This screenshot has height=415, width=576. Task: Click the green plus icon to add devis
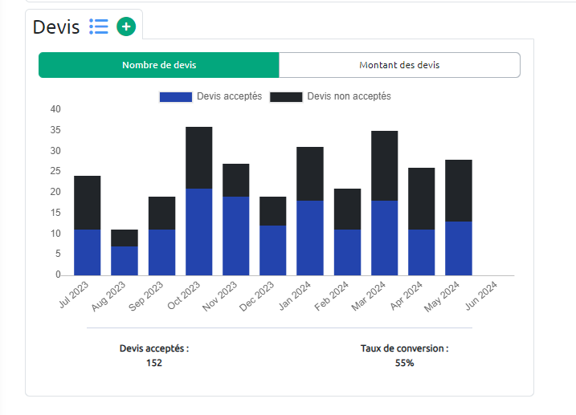126,26
